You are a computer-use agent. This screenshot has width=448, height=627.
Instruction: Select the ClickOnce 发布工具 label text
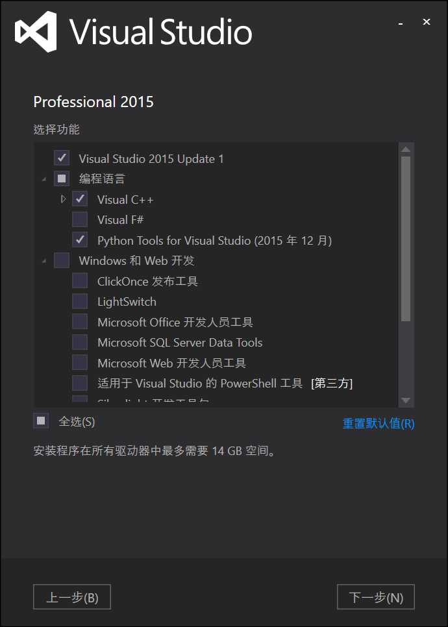tap(147, 281)
